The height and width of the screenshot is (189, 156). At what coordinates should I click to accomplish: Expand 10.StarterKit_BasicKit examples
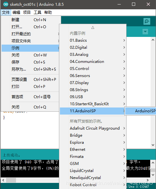coord(93,104)
